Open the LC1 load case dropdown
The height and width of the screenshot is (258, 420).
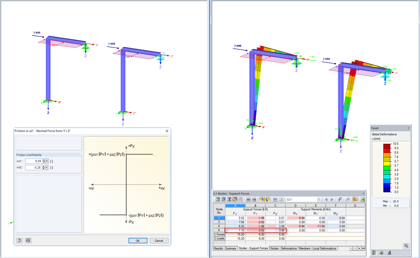coord(319,199)
